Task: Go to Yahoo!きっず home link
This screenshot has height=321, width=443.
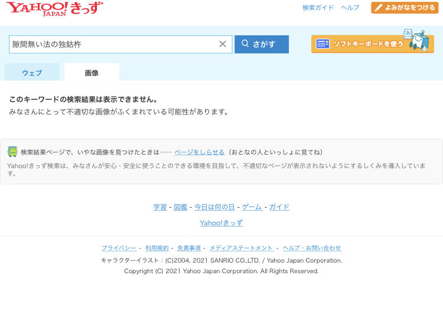Action: tap(221, 222)
